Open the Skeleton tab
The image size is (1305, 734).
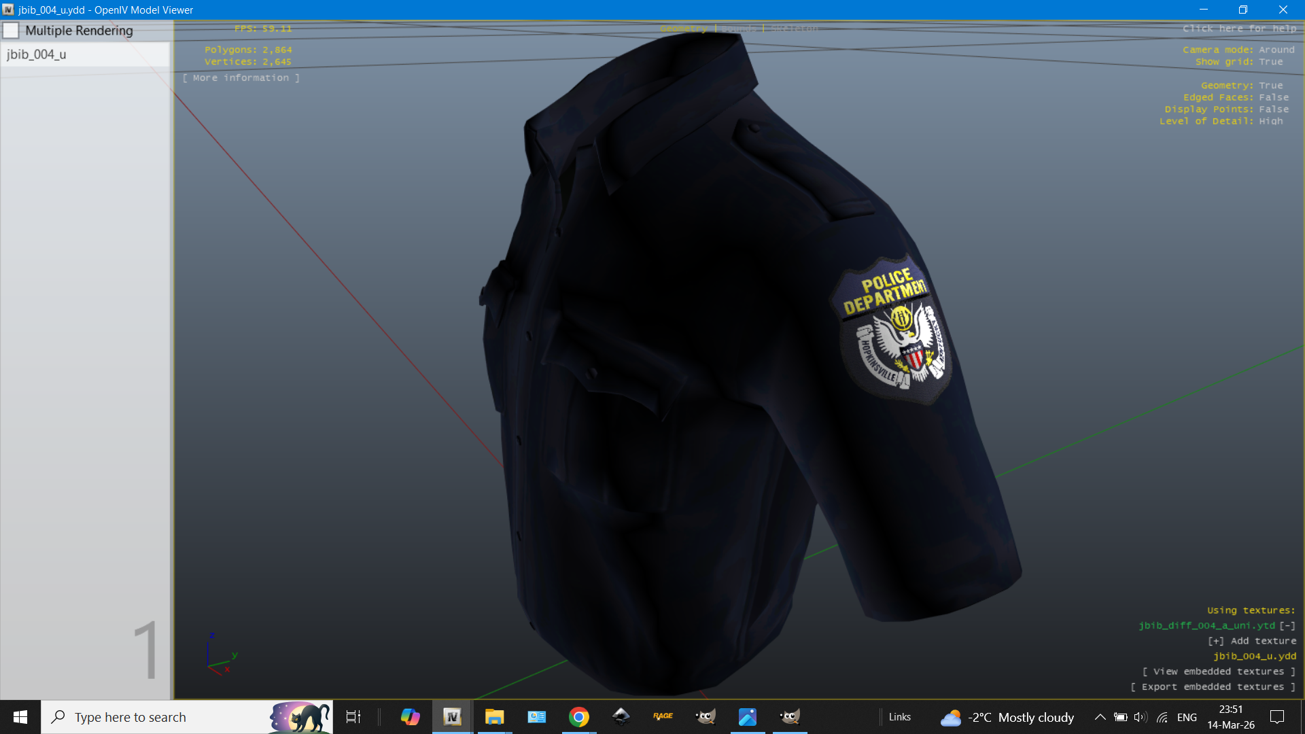tap(794, 29)
